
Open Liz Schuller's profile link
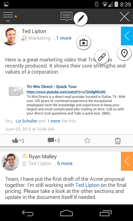[27, 121]
